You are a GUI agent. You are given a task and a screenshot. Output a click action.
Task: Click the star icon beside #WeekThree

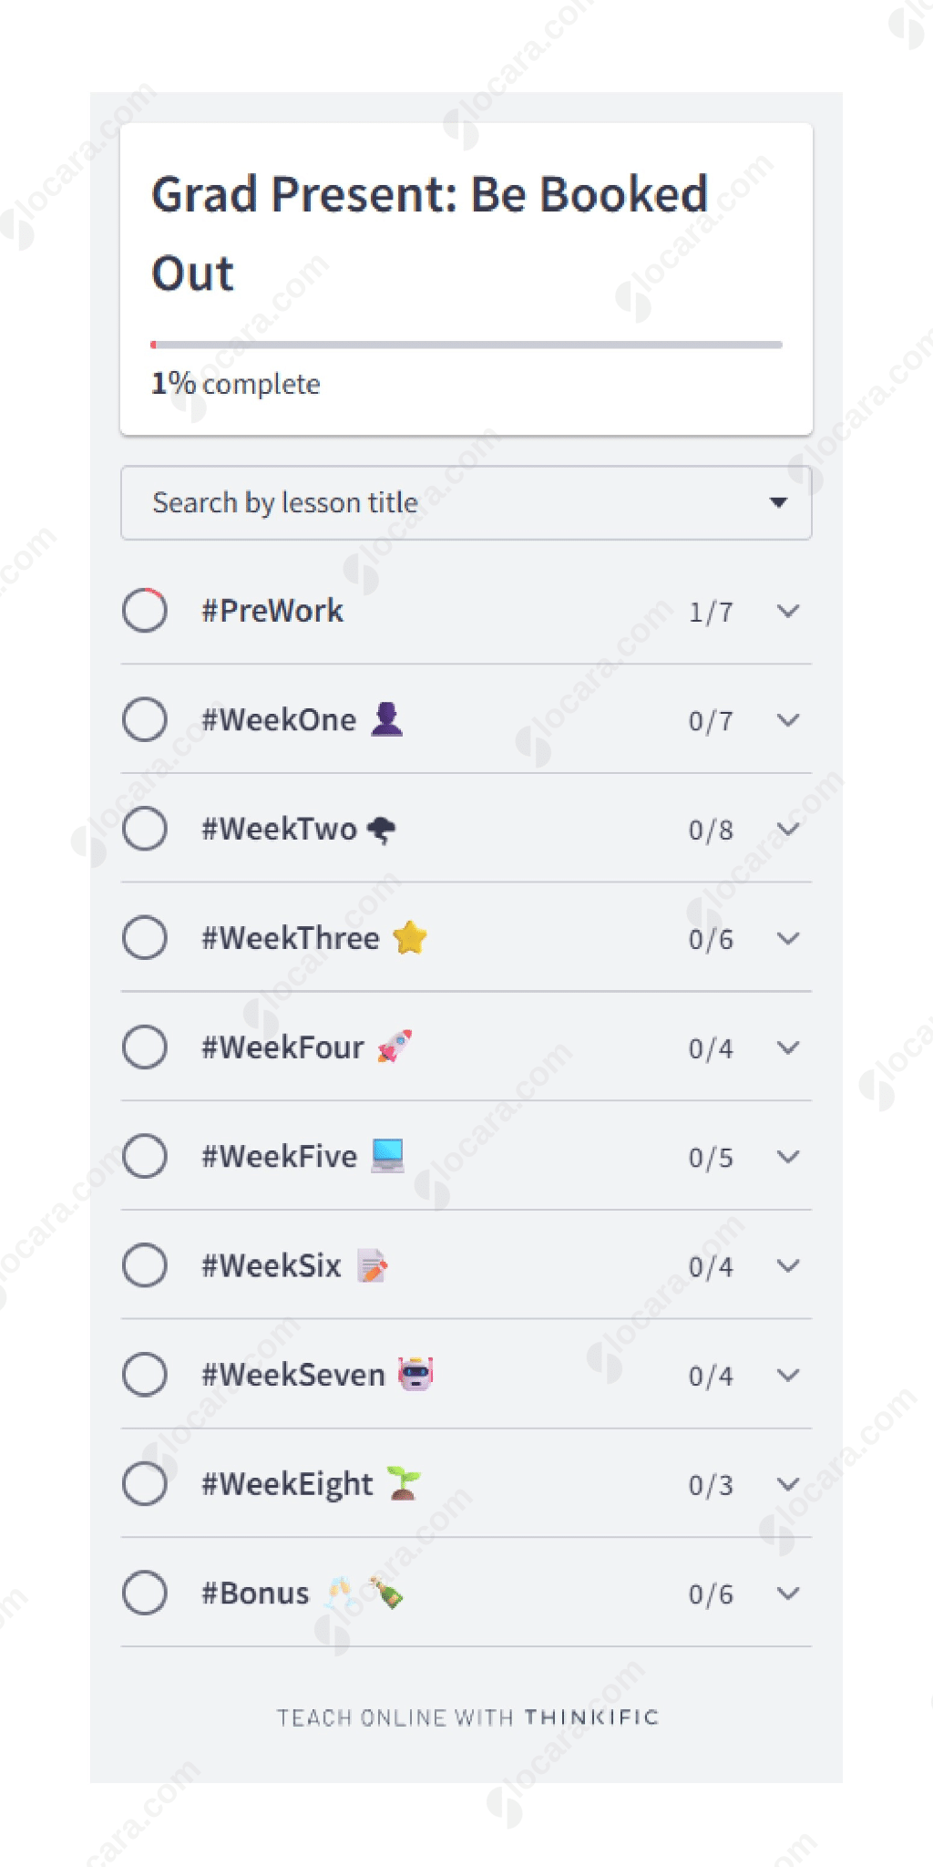[x=410, y=937]
